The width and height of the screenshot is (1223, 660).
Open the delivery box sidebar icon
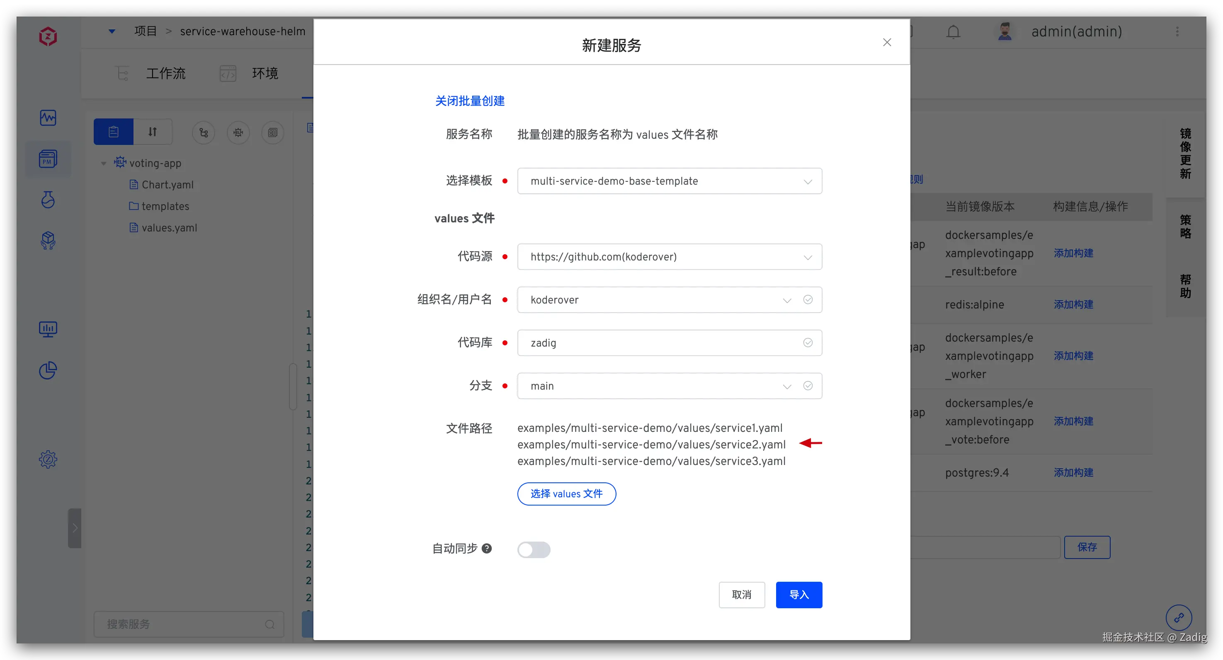[48, 241]
